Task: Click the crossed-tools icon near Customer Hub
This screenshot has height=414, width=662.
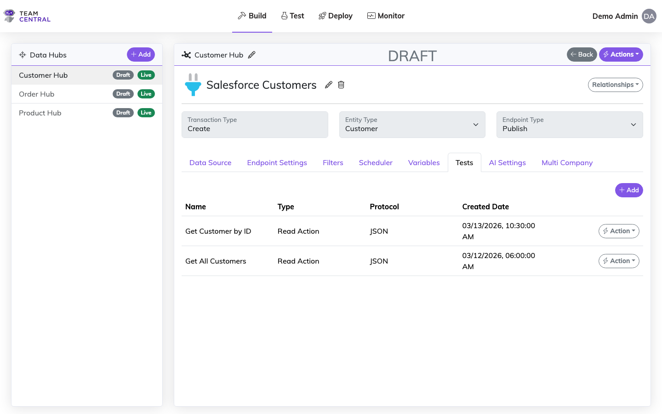Action: [x=186, y=55]
